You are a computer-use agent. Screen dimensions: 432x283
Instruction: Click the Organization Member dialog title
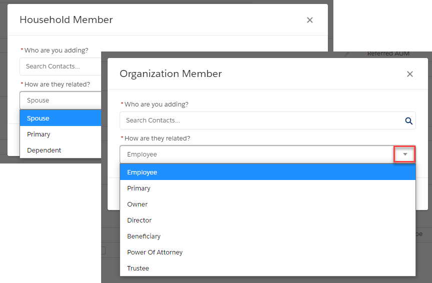171,74
